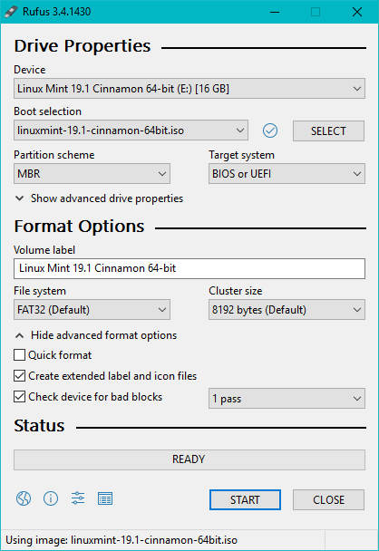Open the Partition scheme MBR dropdown
This screenshot has height=551, width=379.
(92, 174)
